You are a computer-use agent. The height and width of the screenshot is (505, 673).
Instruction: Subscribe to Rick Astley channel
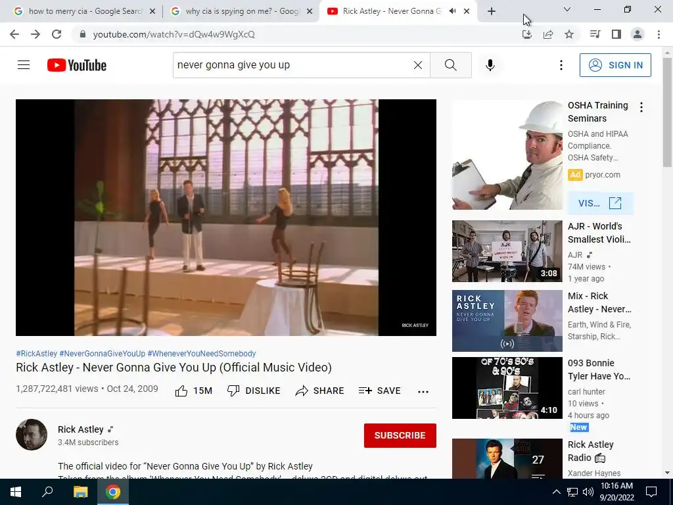pos(400,435)
